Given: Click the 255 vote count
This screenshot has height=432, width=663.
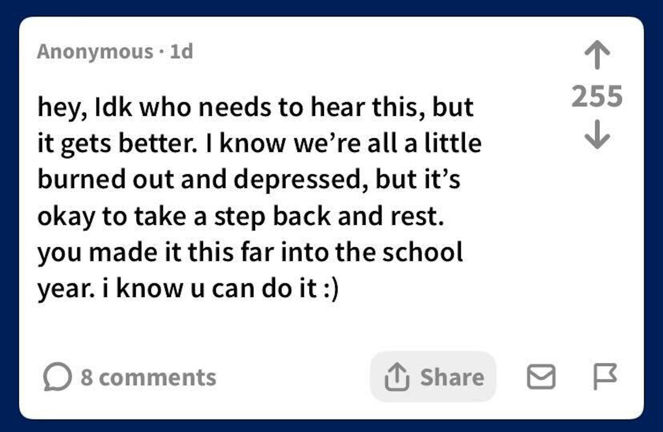Looking at the screenshot, I should [x=597, y=97].
